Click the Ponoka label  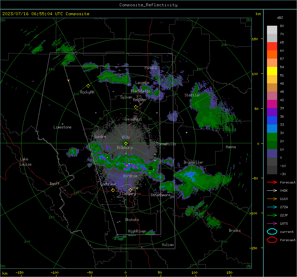[150, 68]
